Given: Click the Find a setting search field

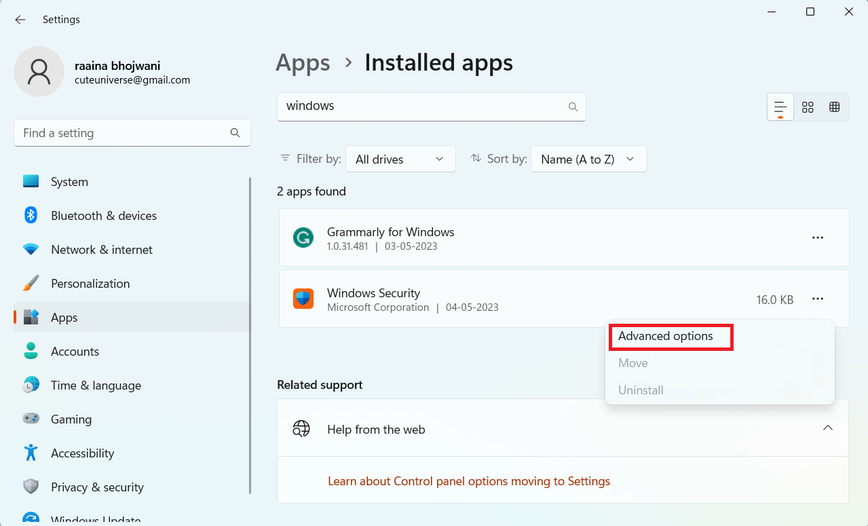Looking at the screenshot, I should point(122,133).
